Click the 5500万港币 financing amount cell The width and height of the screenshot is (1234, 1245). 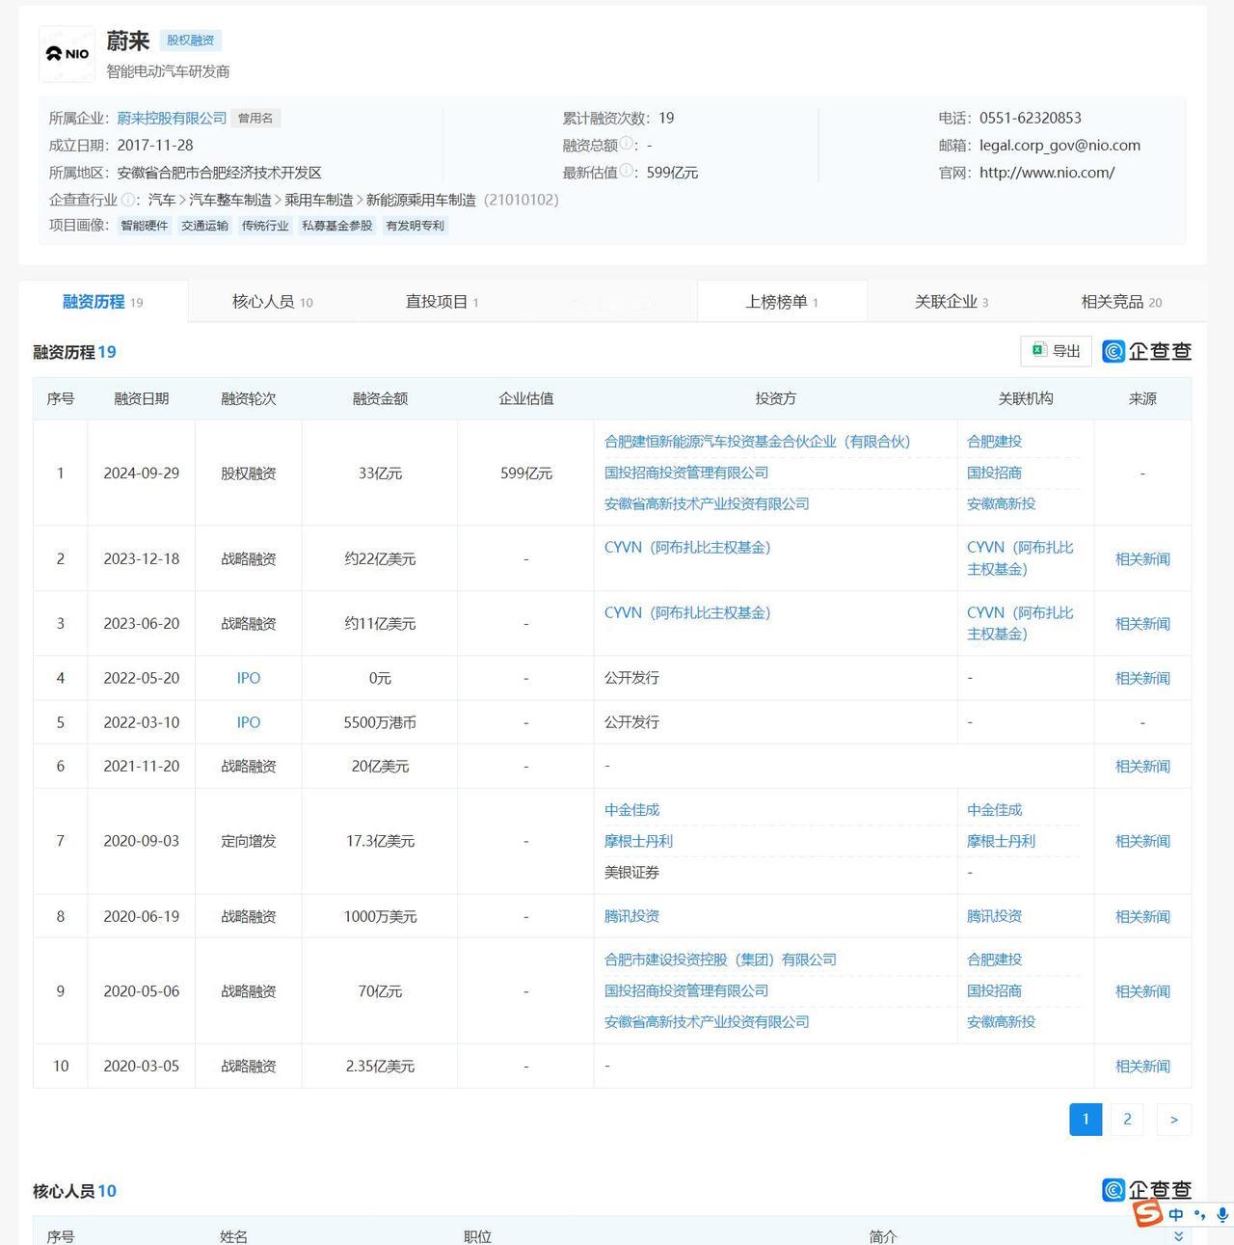click(380, 722)
